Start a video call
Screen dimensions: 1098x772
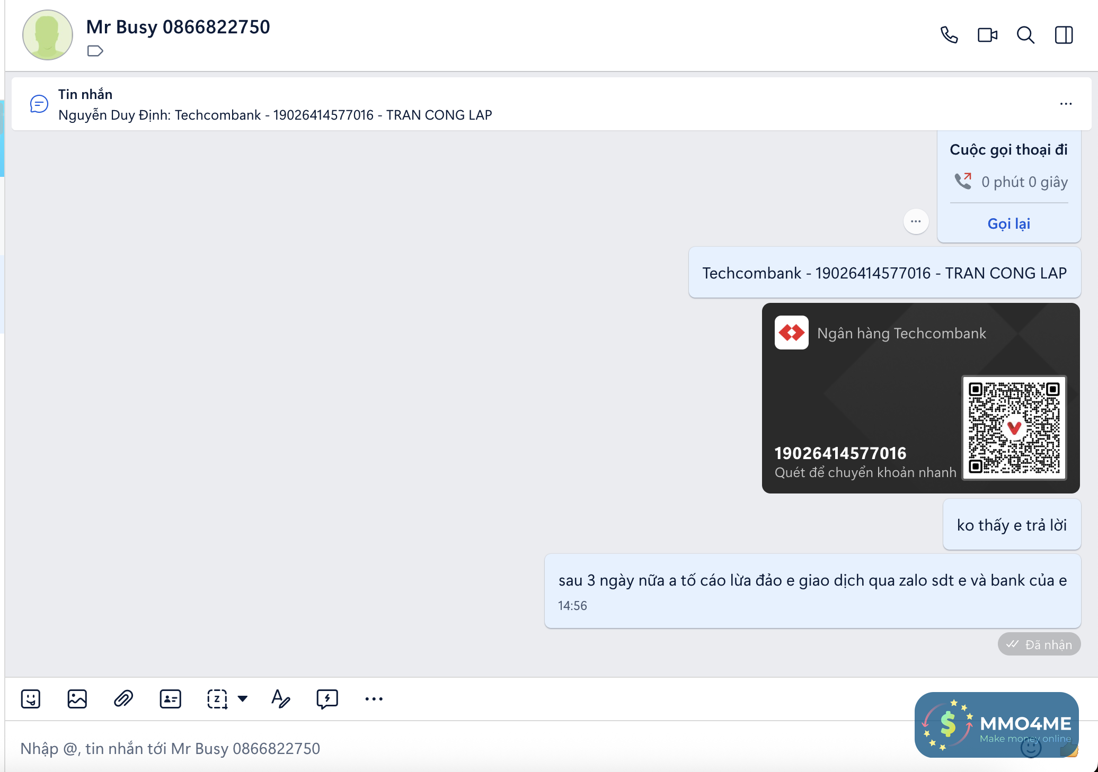click(x=987, y=35)
